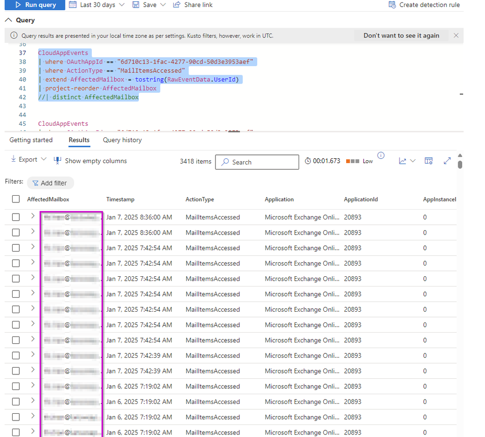Click the ActionType column header
The height and width of the screenshot is (437, 485).
[x=200, y=199]
